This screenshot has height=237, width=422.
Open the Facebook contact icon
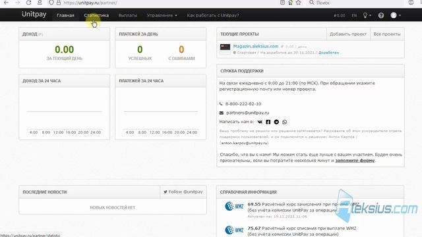[268, 122]
